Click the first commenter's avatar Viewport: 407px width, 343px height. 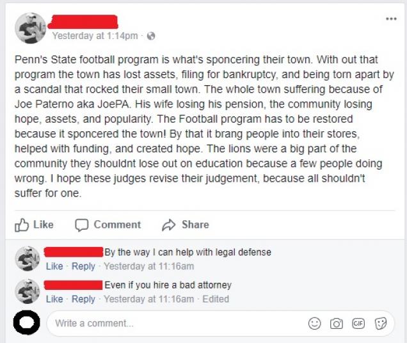pyautogui.click(x=28, y=259)
